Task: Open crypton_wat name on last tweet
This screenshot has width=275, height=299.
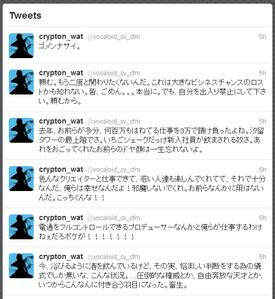Action: tap(61, 256)
